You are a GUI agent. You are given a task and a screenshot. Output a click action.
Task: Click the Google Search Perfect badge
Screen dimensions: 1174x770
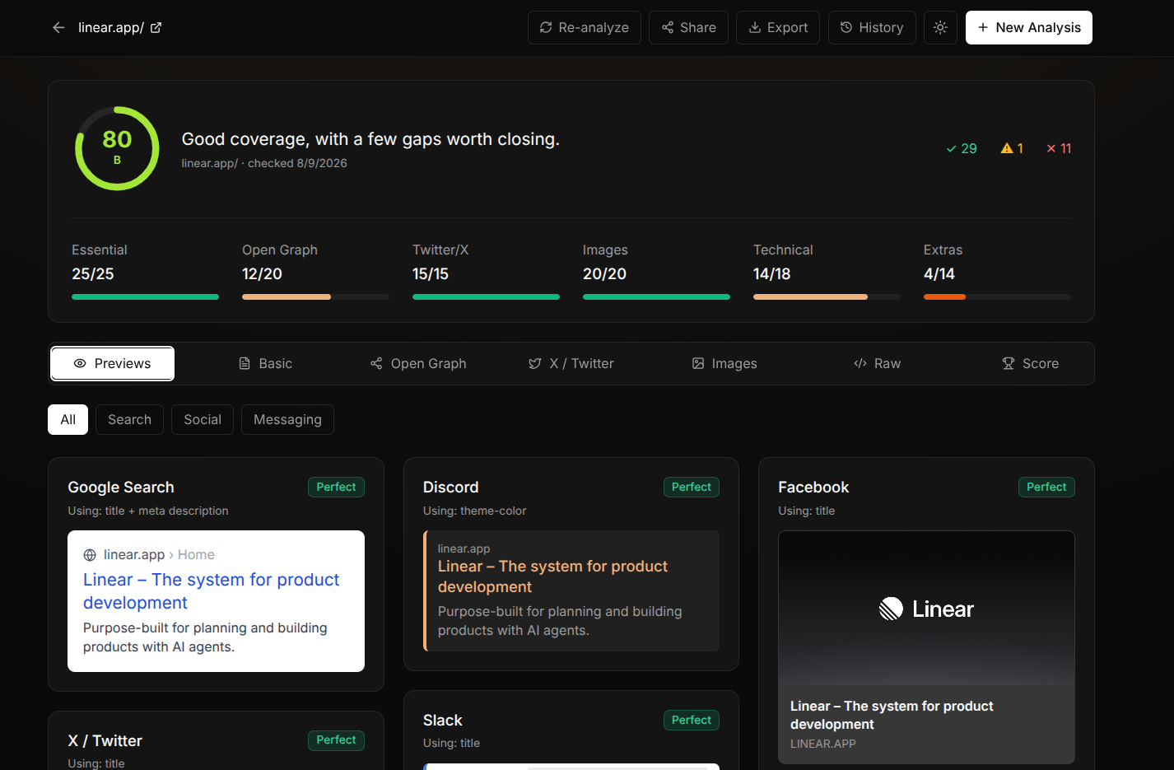(336, 487)
